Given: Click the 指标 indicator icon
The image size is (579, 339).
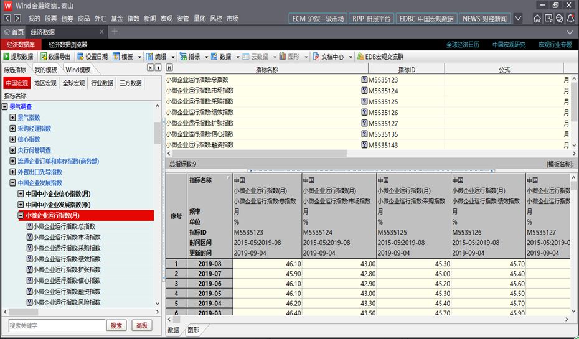Looking at the screenshot, I should tap(183, 57).
